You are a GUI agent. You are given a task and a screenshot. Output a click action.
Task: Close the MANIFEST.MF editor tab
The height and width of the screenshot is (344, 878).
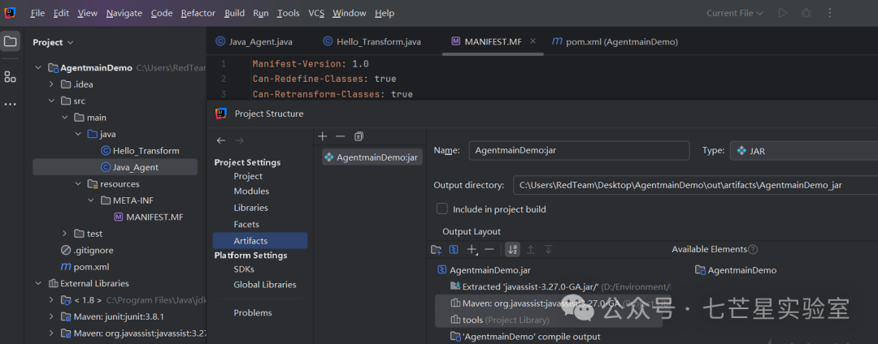[x=533, y=41]
